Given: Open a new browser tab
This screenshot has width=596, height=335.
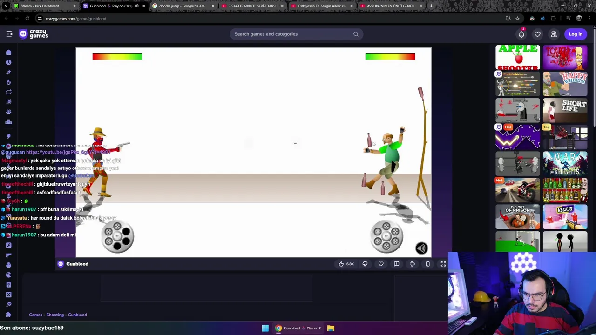Looking at the screenshot, I should (431, 6).
